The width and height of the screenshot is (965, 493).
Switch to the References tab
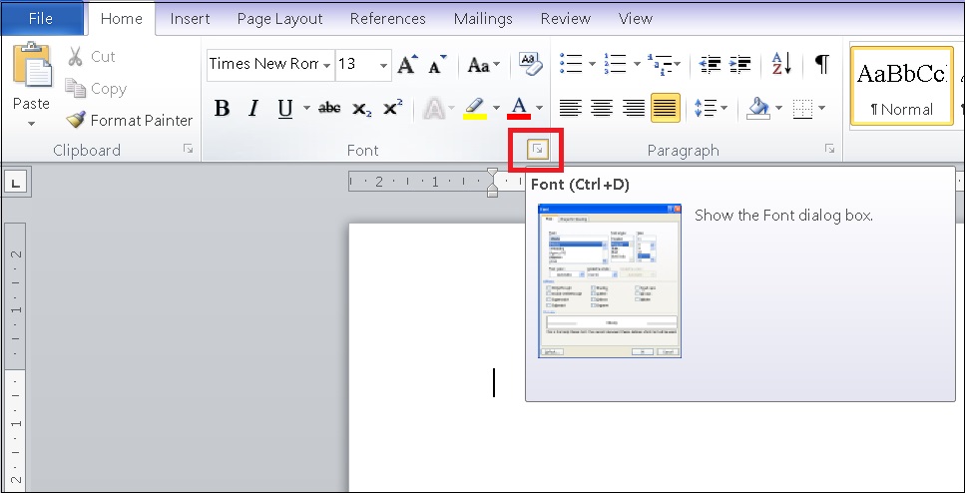coord(388,19)
